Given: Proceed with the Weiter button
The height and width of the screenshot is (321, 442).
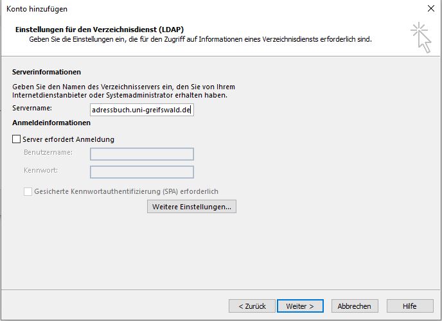Looking at the screenshot, I should click(300, 306).
